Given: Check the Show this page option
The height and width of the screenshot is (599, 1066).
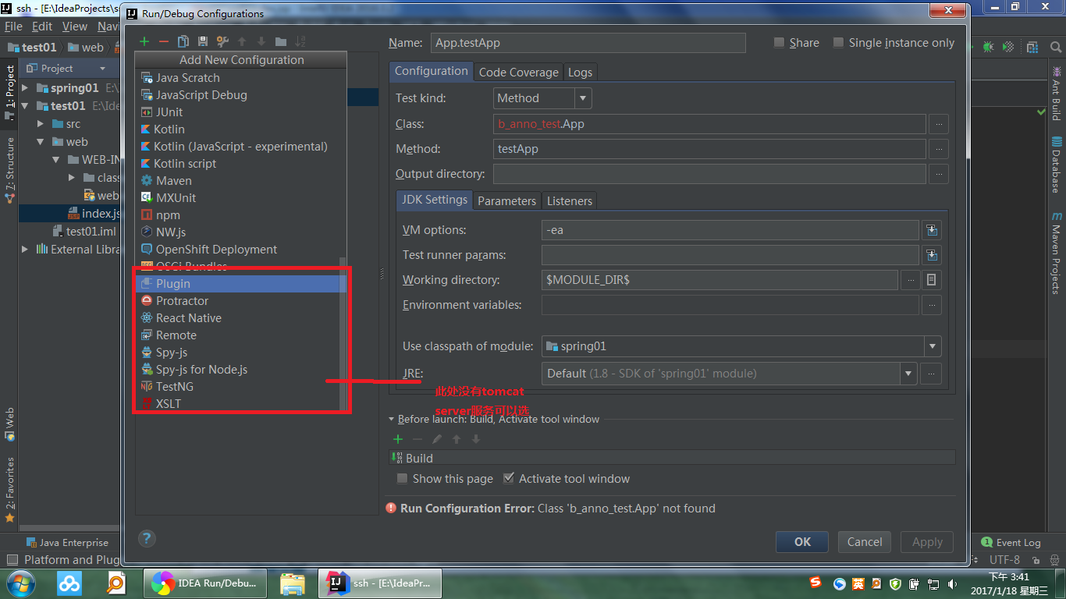Looking at the screenshot, I should pos(403,479).
